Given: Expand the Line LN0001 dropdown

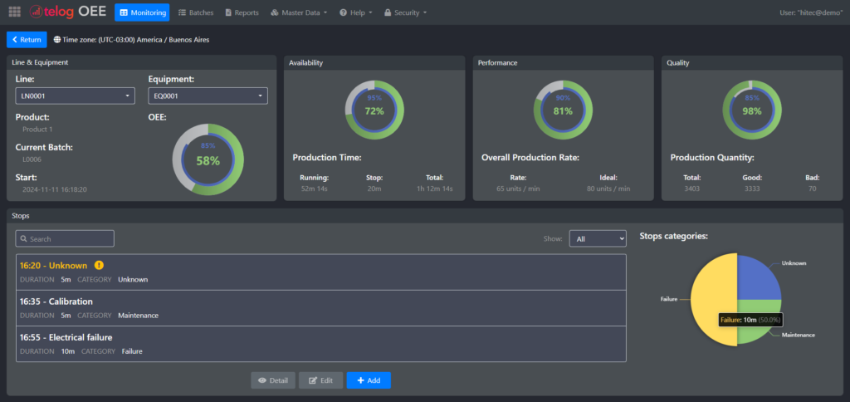Looking at the screenshot, I should click(76, 96).
